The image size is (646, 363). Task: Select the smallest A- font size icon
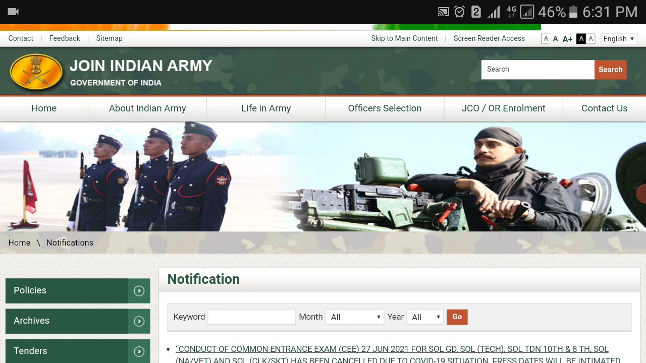(546, 39)
